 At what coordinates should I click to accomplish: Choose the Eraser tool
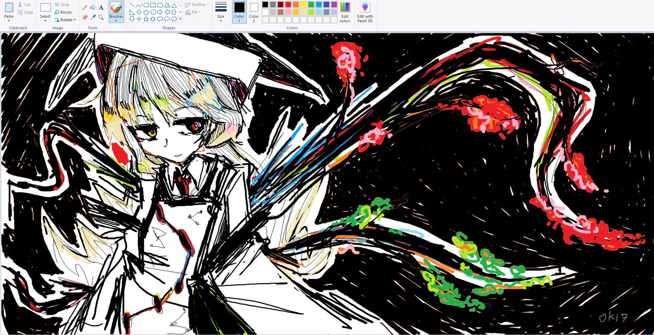point(85,17)
